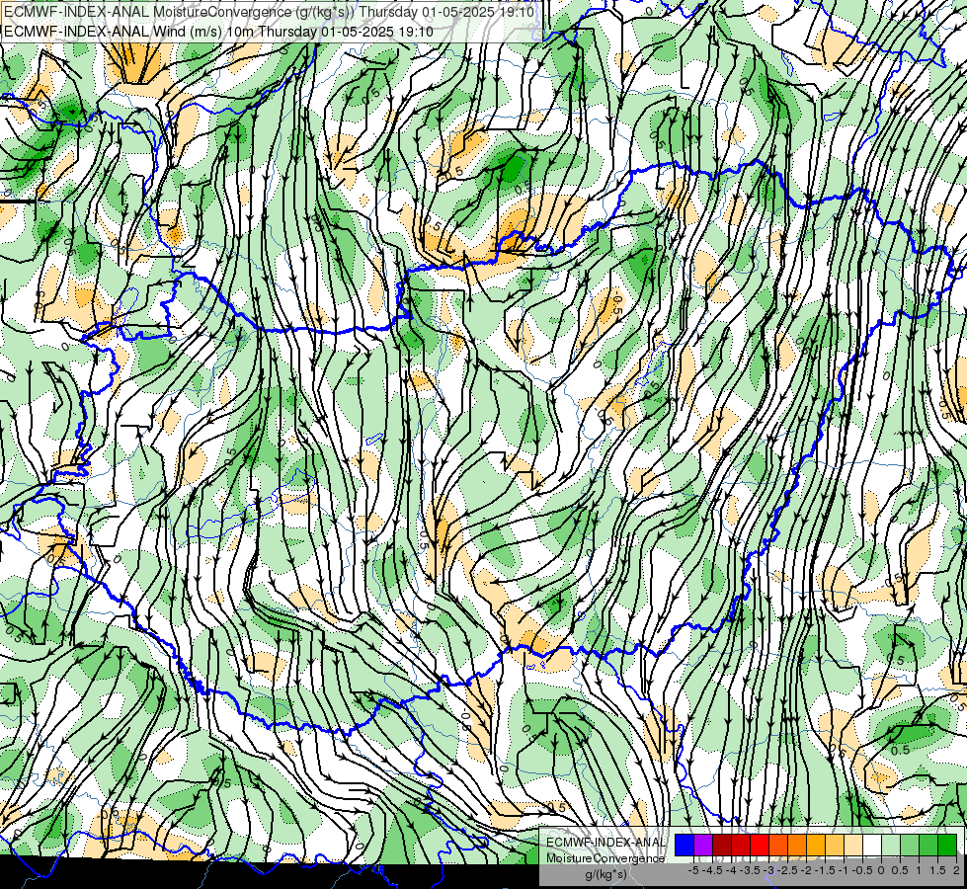Screen dimensions: 967x889
Task: Click the MoistureConvergence title line at top
Action: [270, 12]
